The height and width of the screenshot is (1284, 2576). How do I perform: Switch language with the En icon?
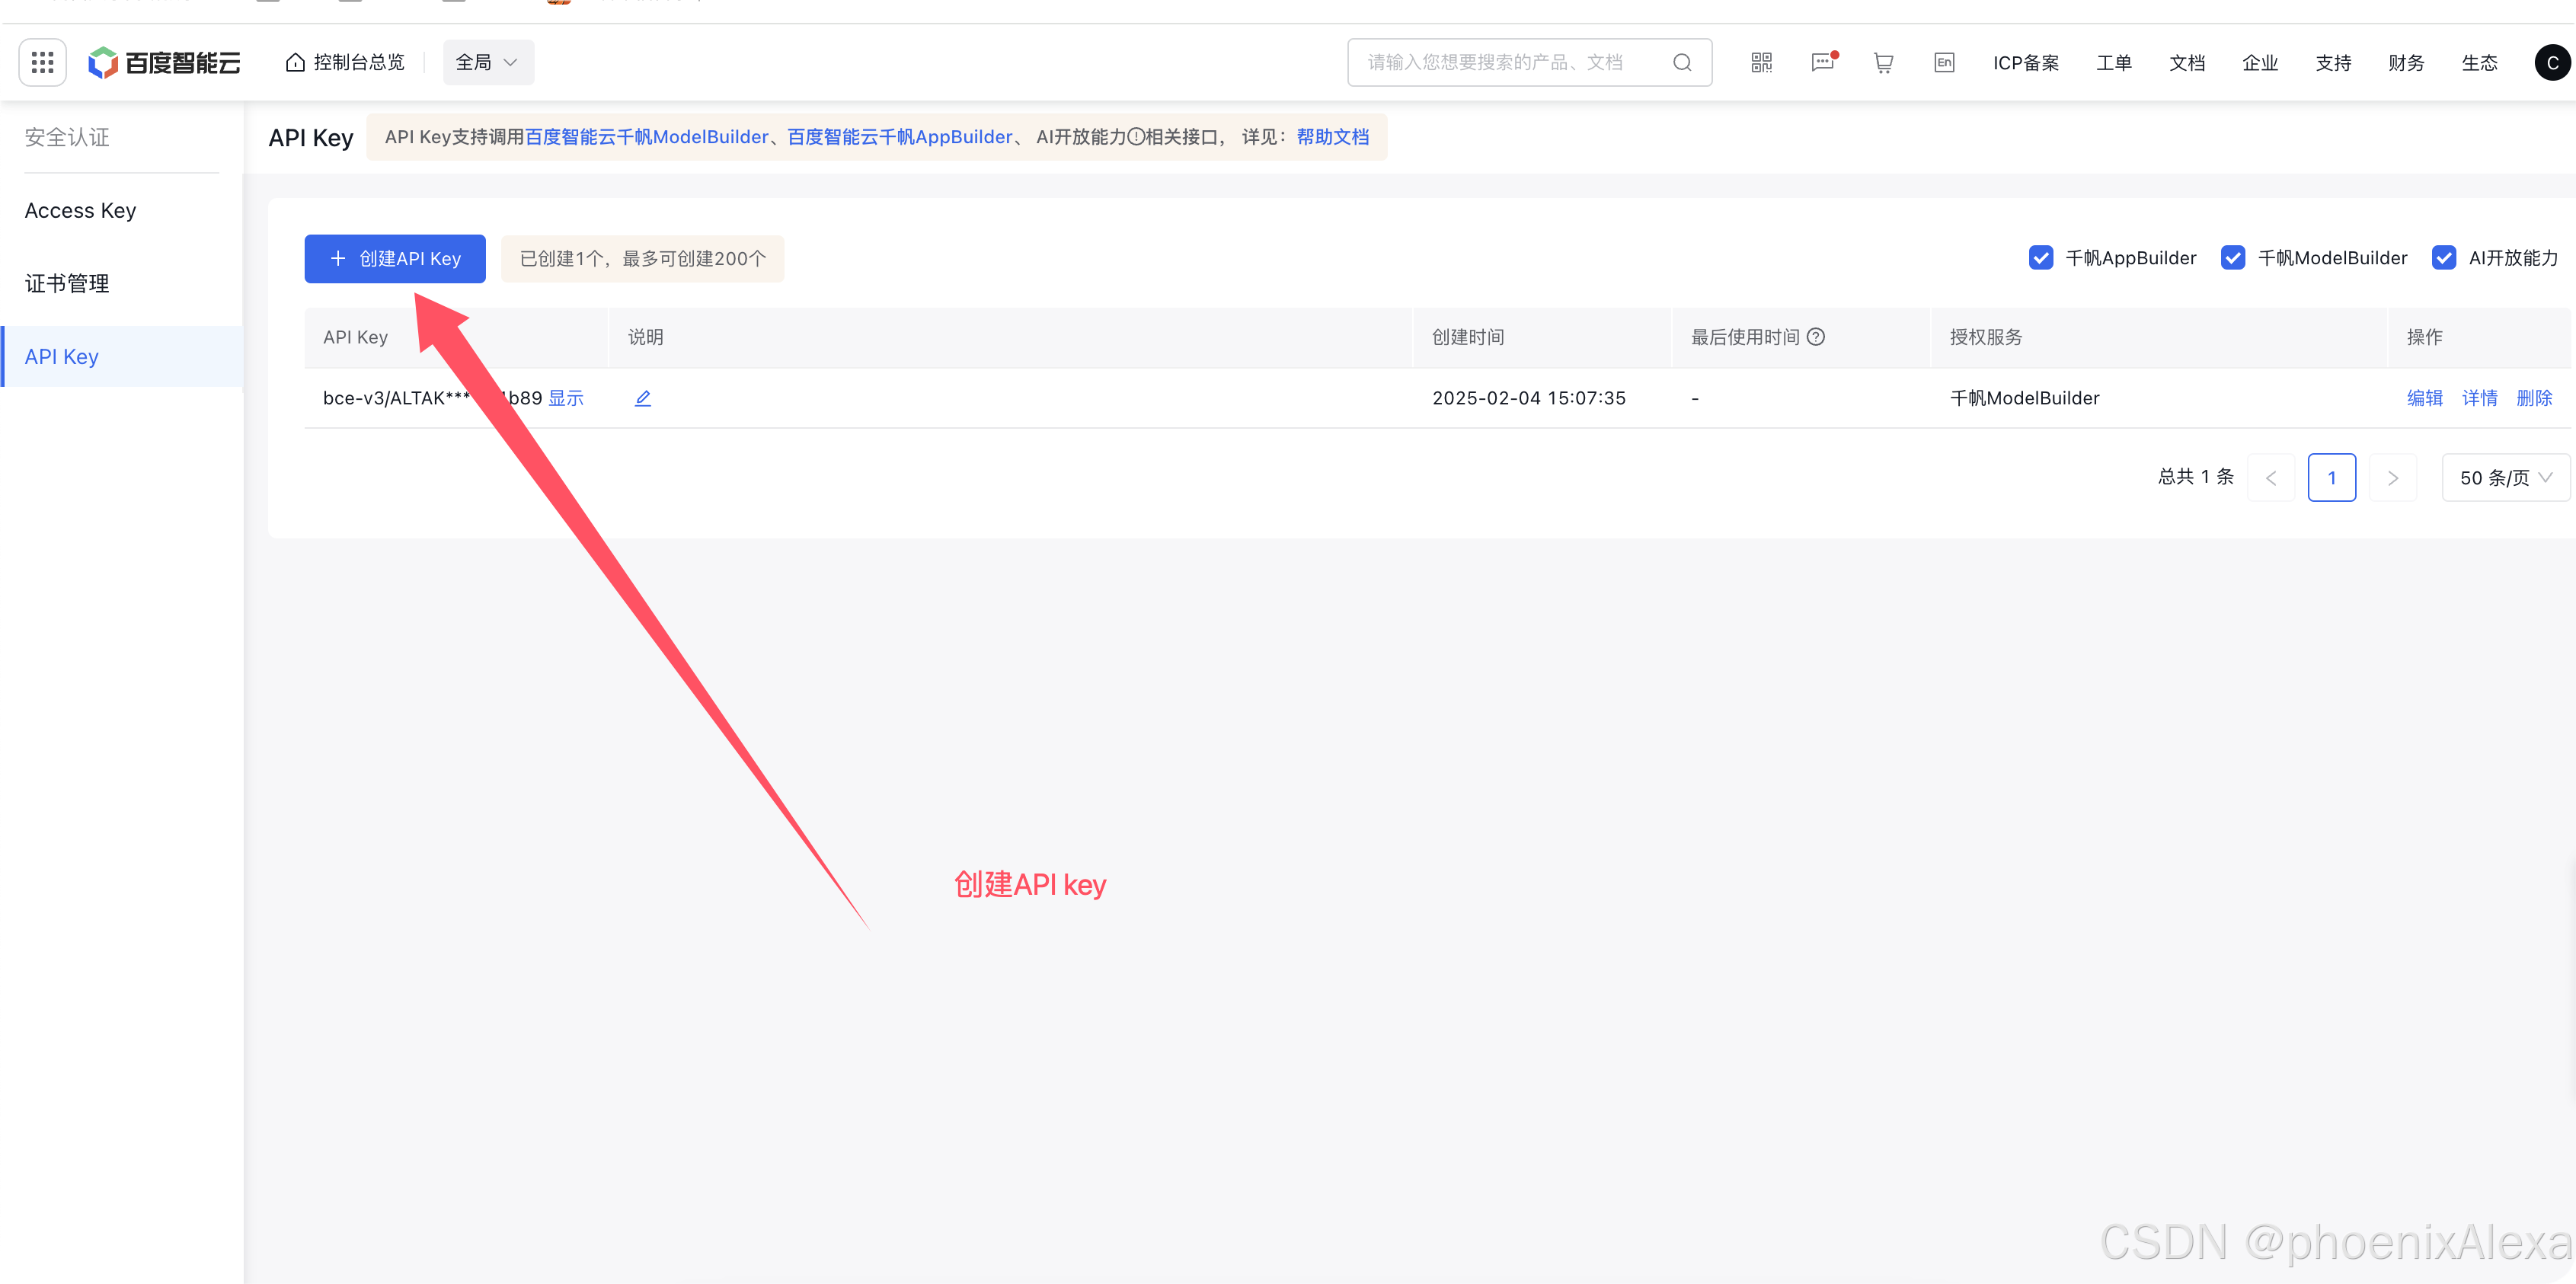coord(1944,63)
